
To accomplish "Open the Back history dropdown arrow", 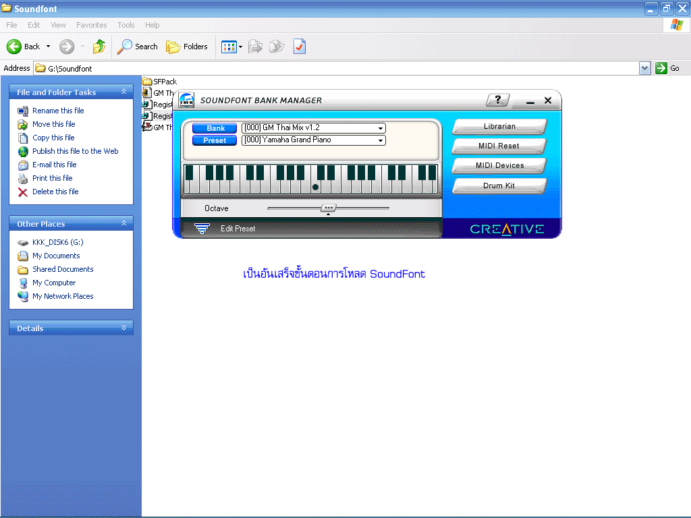I will 48,47.
